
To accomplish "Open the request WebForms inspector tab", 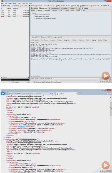I will 48,11.
